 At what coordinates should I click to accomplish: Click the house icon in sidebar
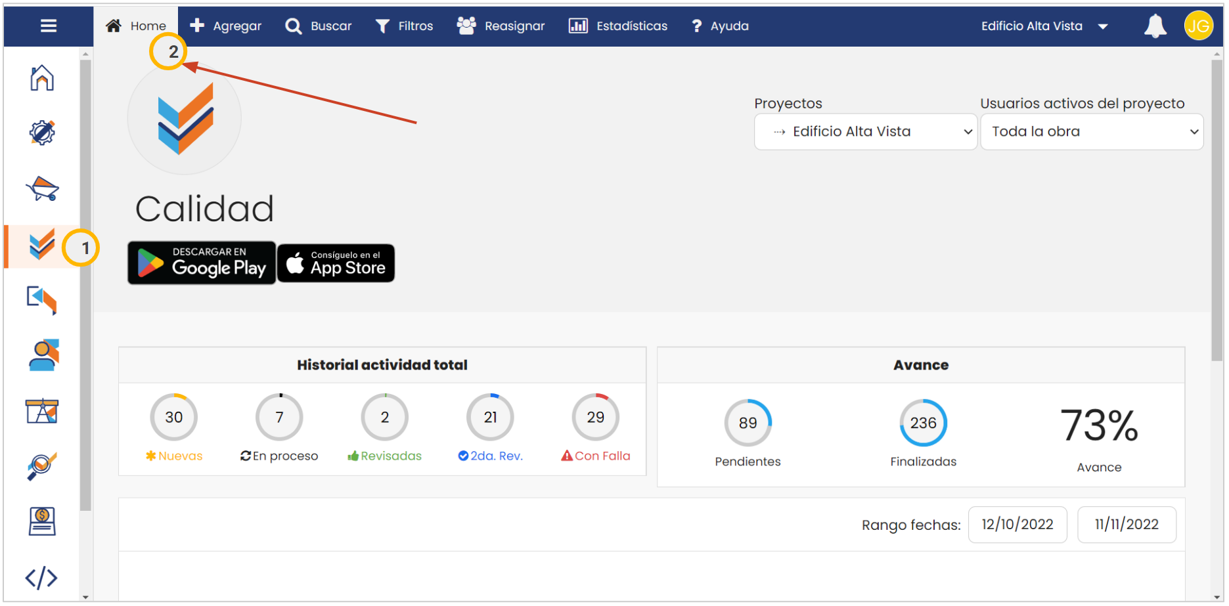[x=42, y=78]
